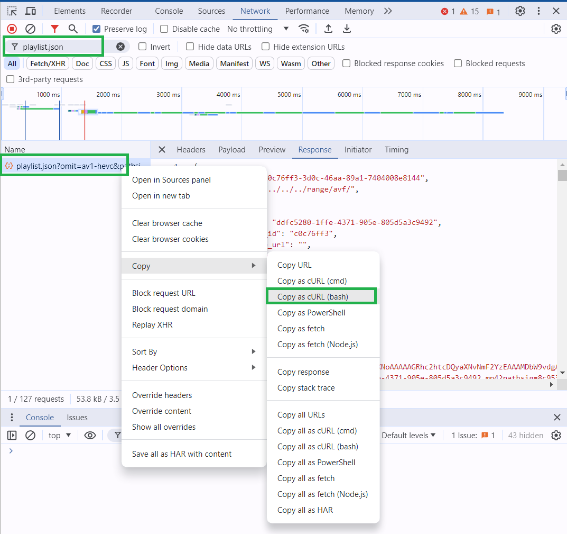Open console top context dropdown
The width and height of the screenshot is (567, 534).
60,435
